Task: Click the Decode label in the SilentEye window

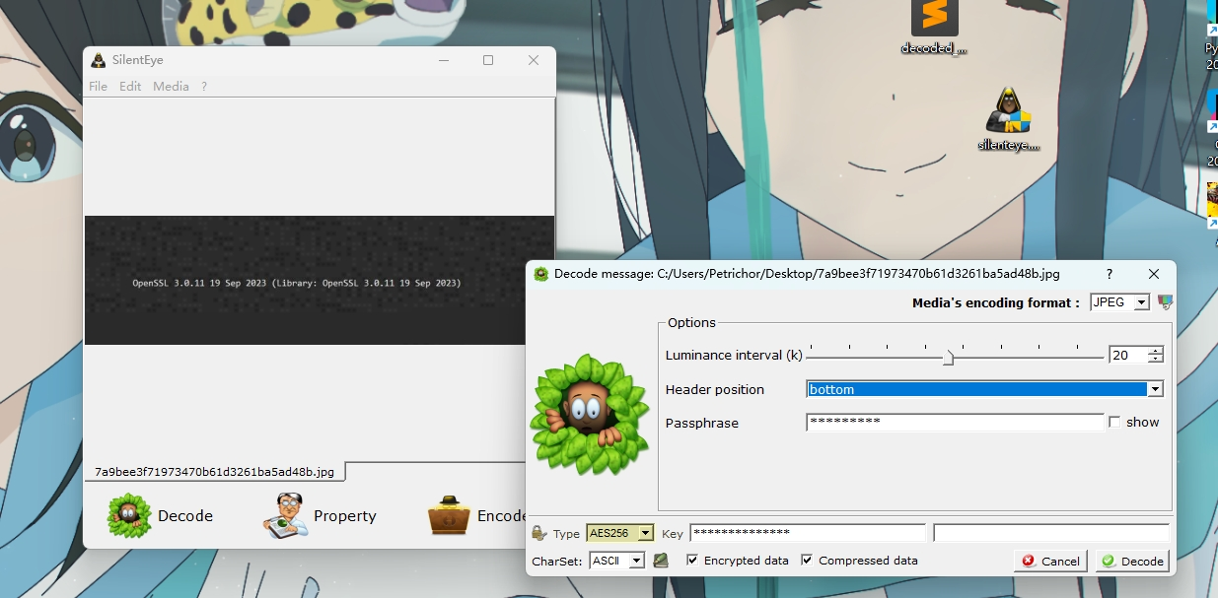Action: coord(185,515)
